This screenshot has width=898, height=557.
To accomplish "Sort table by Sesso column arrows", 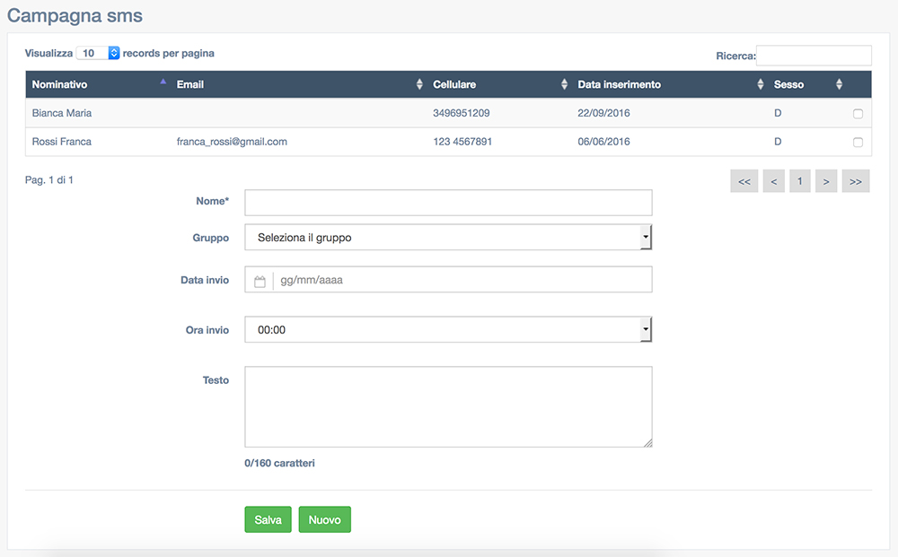I will (839, 84).
